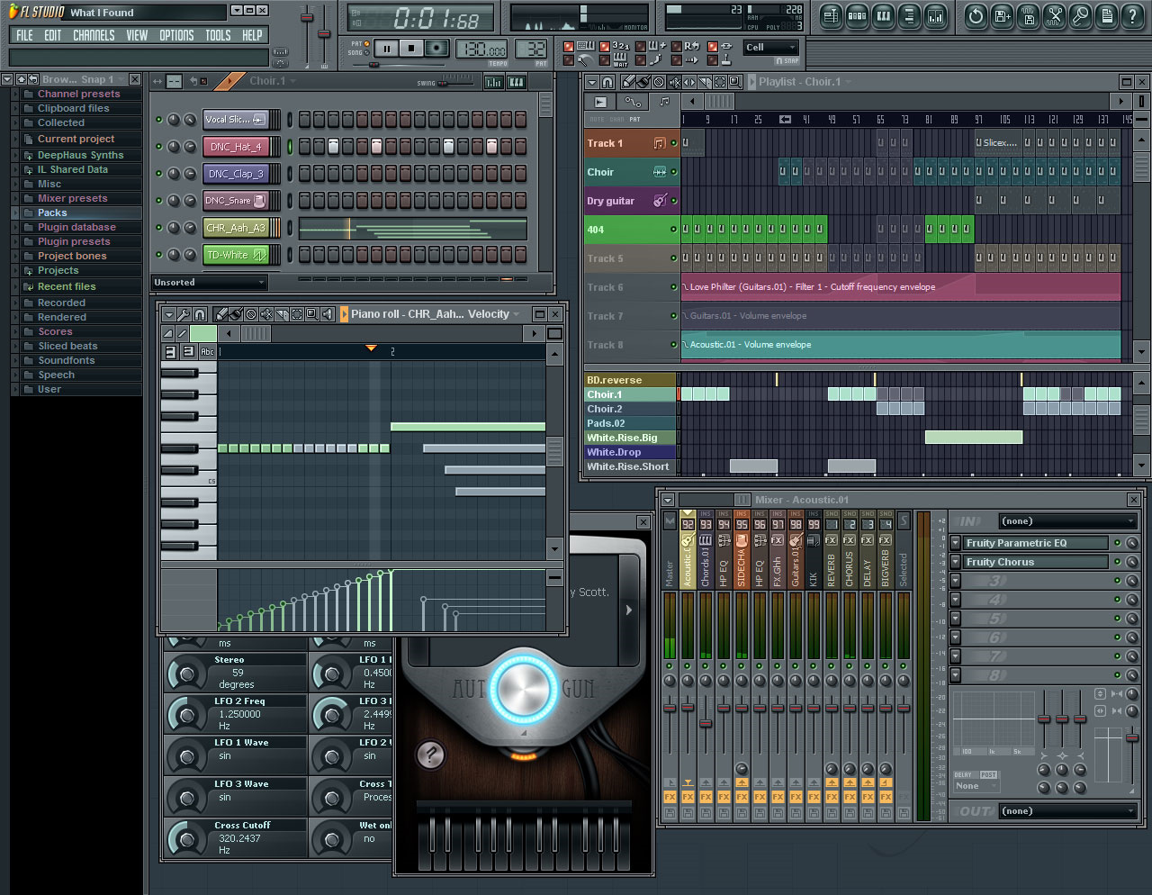The width and height of the screenshot is (1152, 895).
Task: Open the Unsorted channel filter dropdown
Action: (x=209, y=282)
